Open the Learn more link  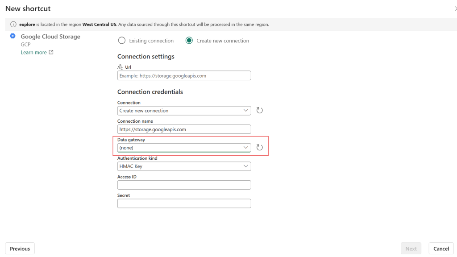(33, 53)
